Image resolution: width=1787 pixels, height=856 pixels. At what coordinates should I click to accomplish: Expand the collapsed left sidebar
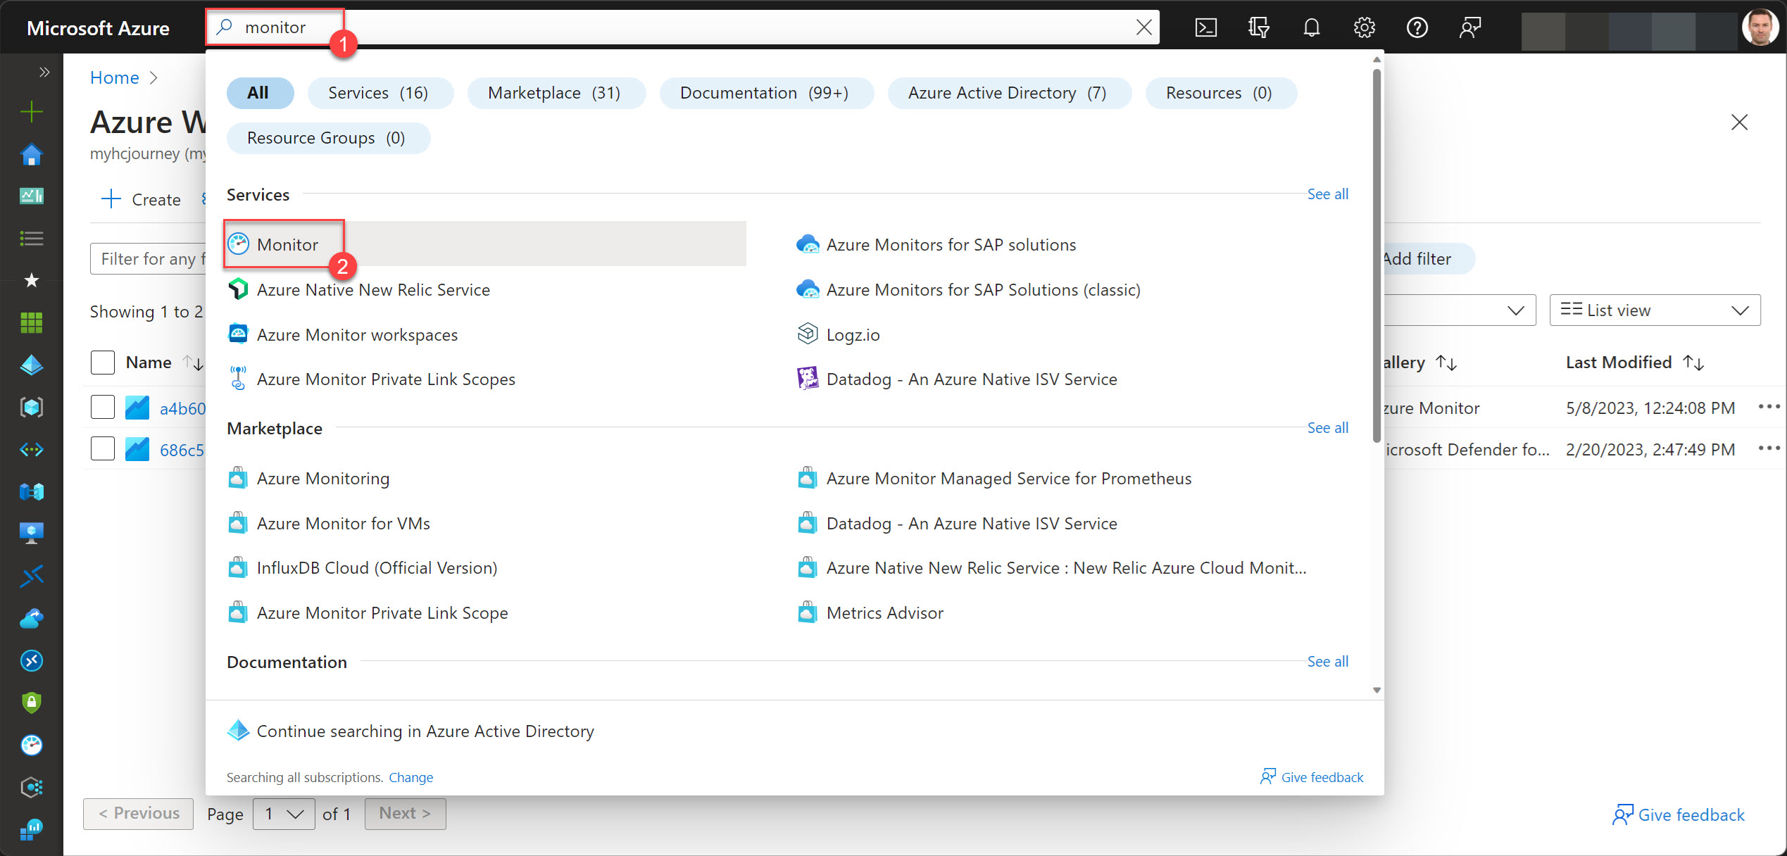(44, 72)
